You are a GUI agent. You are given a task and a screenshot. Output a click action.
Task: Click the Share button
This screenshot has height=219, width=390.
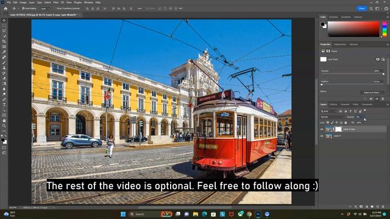(361, 9)
